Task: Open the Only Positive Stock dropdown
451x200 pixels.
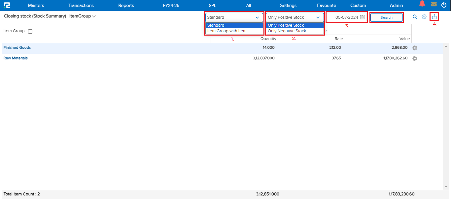Action: click(294, 17)
